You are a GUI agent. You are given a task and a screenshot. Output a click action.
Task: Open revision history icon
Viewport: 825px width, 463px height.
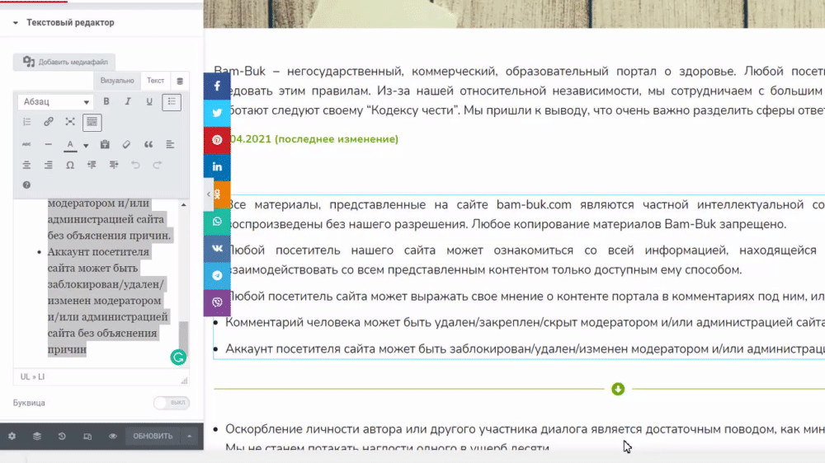[x=62, y=436]
